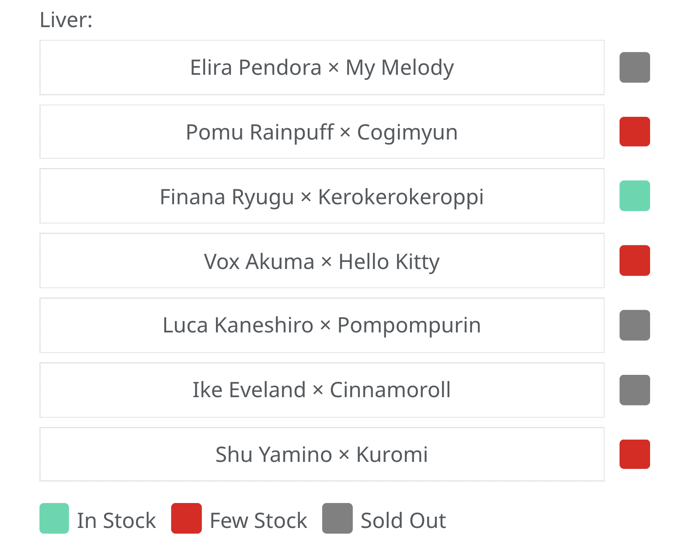Click the "Sold Out" legend label
This screenshot has height=559, width=689.
coord(403,521)
